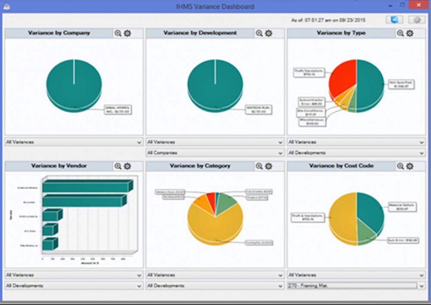Click the application icon in the title bar
Viewport: 431px width, 305px height.
[6, 6]
